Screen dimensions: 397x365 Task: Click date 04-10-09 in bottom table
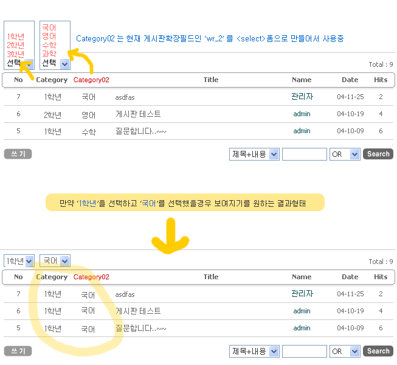click(350, 328)
